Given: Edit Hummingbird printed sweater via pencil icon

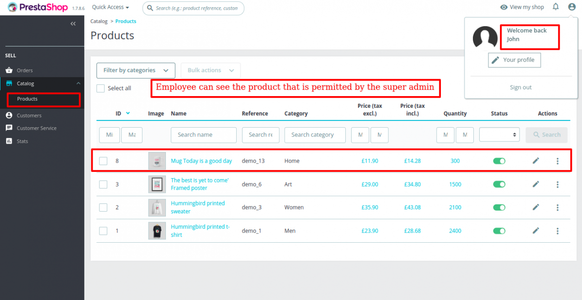Looking at the screenshot, I should pos(536,207).
